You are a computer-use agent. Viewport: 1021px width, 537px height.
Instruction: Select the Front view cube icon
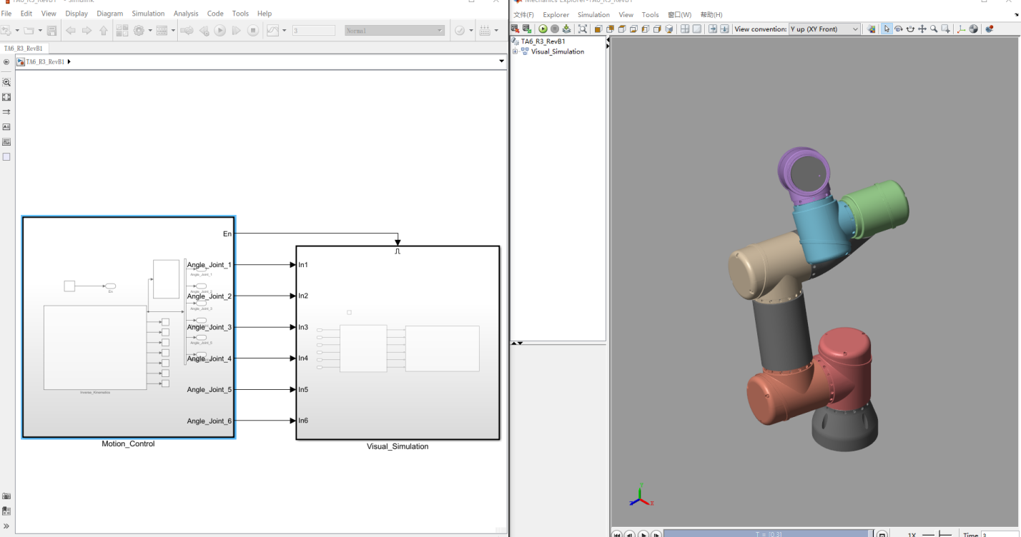click(598, 29)
